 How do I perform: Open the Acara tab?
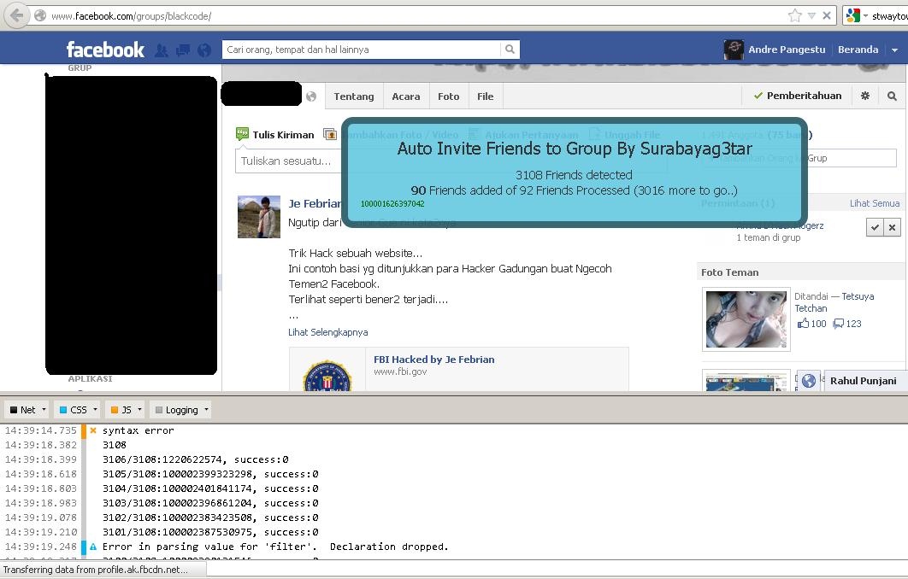(406, 96)
